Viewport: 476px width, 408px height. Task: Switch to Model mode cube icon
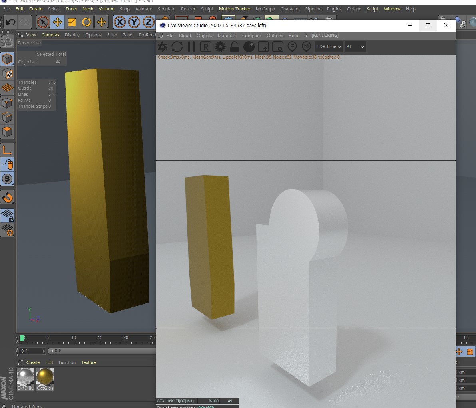[x=7, y=59]
